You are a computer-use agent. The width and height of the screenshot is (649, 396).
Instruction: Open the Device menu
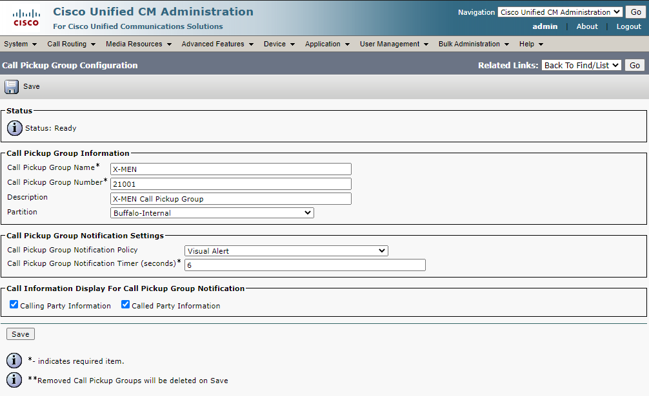(x=279, y=44)
